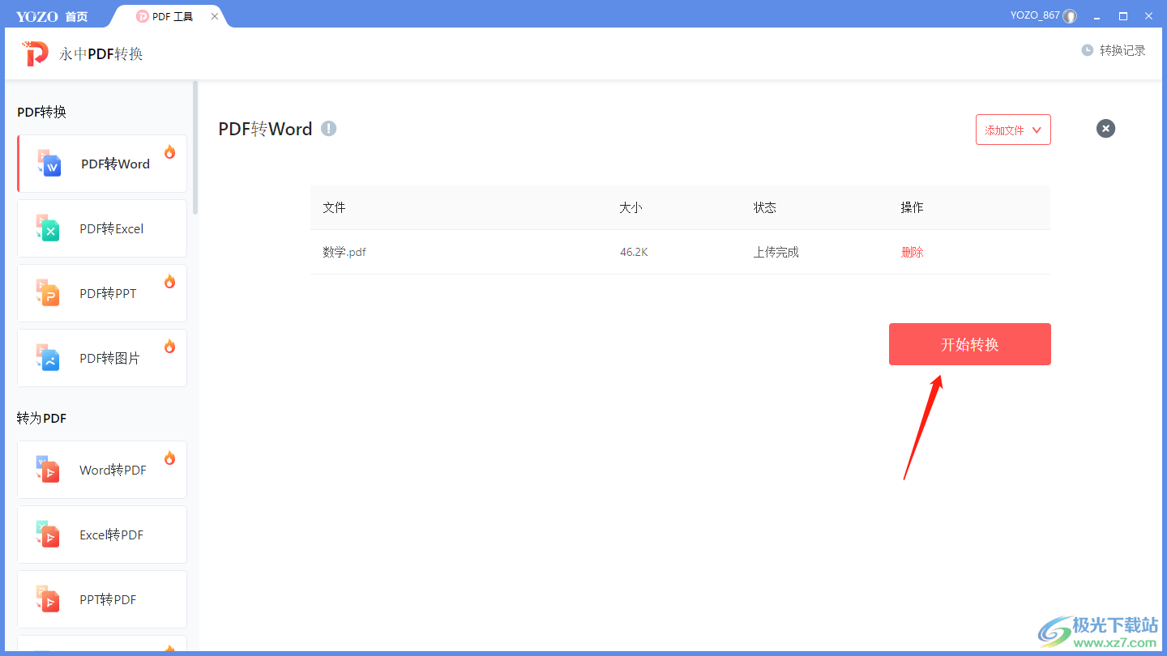Click the 操作 column header
Image resolution: width=1167 pixels, height=656 pixels.
click(913, 207)
